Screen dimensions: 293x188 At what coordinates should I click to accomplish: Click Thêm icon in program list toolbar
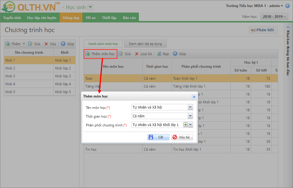[x=8, y=44]
